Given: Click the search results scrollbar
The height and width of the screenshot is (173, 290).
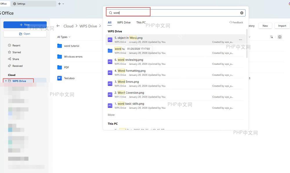Looking at the screenshot, I should point(247,43).
